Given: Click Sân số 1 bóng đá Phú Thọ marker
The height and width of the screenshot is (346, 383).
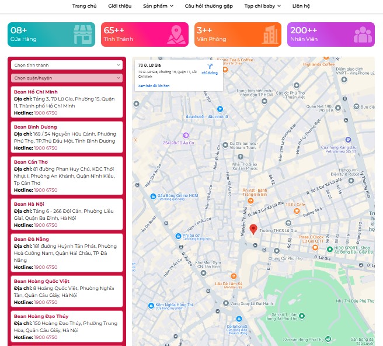Looking at the screenshot, I should [302, 316].
